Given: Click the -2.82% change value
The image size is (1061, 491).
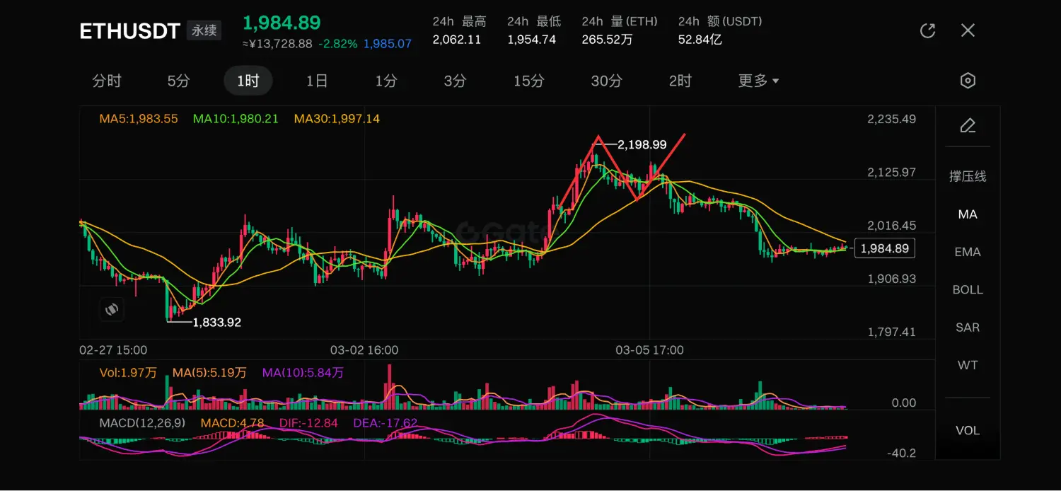Looking at the screenshot, I should [338, 44].
